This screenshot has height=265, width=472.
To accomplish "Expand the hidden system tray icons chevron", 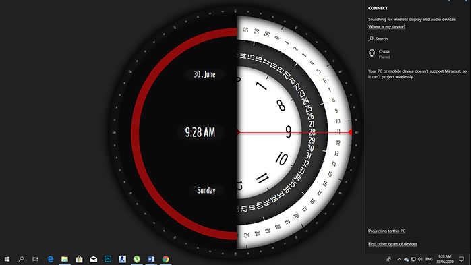I will [x=399, y=259].
